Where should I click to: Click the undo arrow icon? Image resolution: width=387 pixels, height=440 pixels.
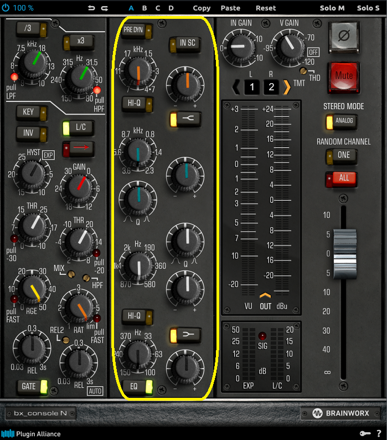(x=91, y=8)
